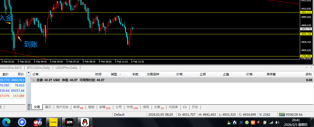
Task: Switch to the BTCUSDm,Daily chart tab
Action: click(x=39, y=68)
